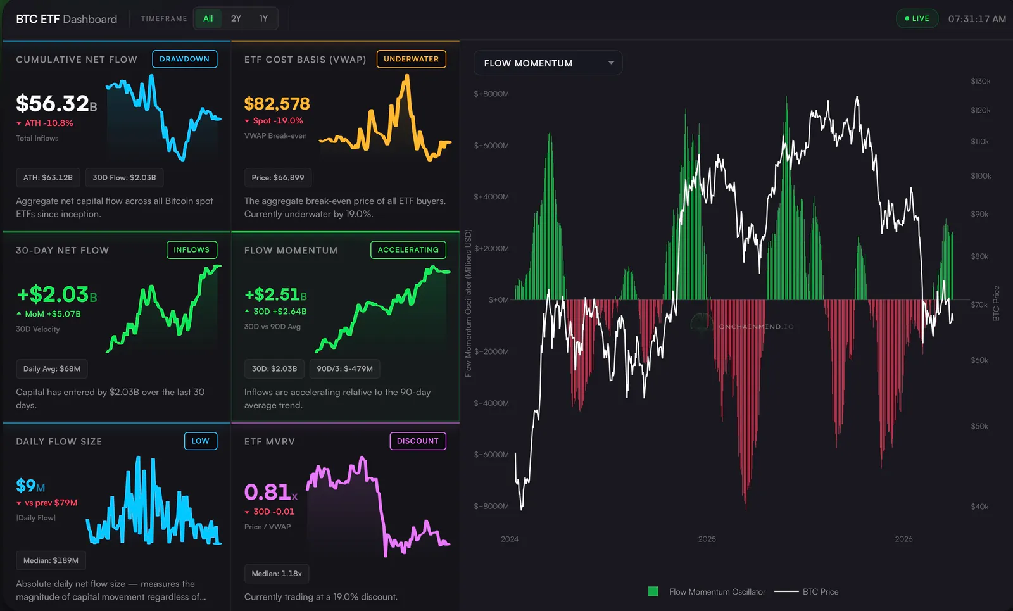Click the red down arrow beside vs prev $79M
Viewport: 1013px width, 611px height.
pyautogui.click(x=19, y=503)
